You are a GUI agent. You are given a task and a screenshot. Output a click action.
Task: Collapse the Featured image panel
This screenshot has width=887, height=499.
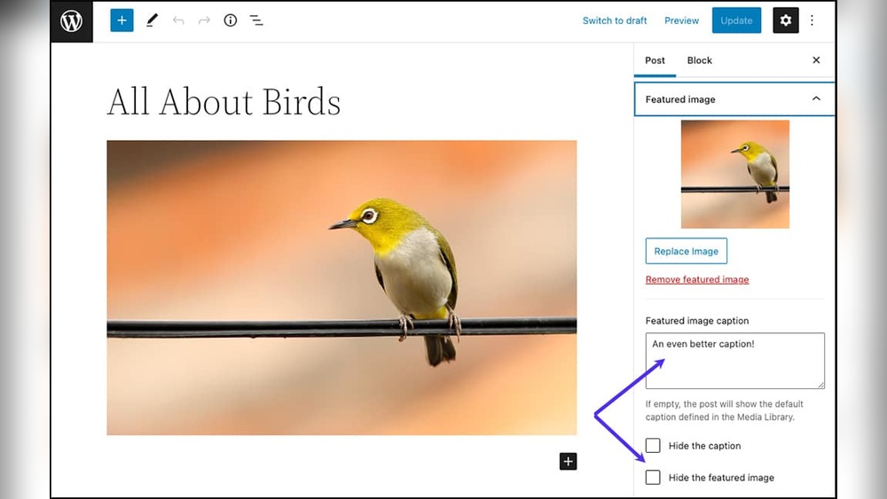pyautogui.click(x=734, y=99)
